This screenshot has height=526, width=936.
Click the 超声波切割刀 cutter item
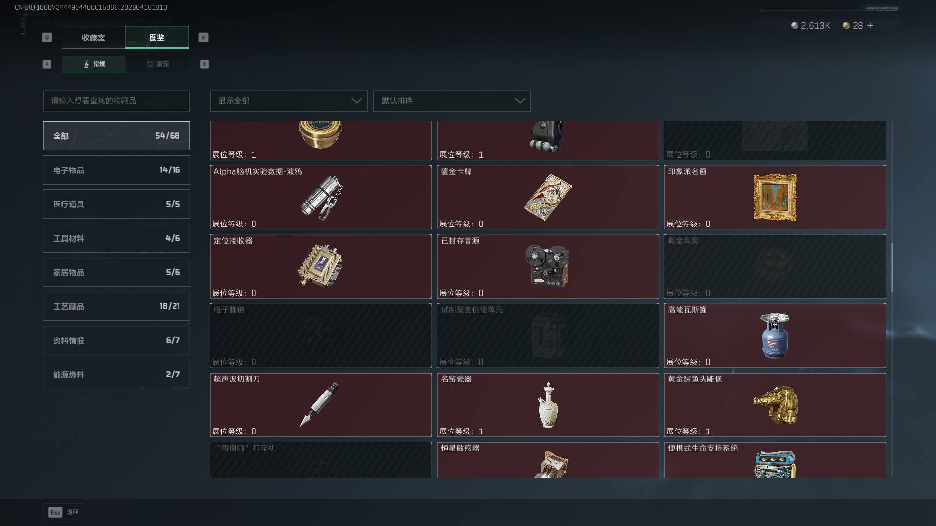coord(321,405)
